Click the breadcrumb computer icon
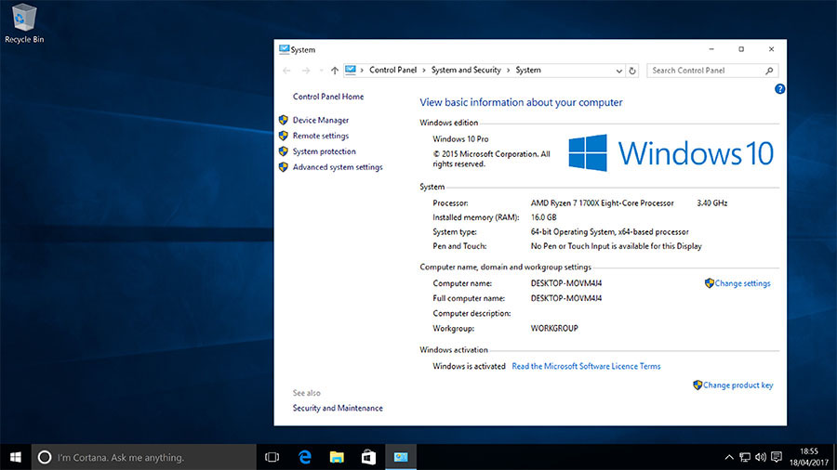This screenshot has width=837, height=470. [x=351, y=70]
